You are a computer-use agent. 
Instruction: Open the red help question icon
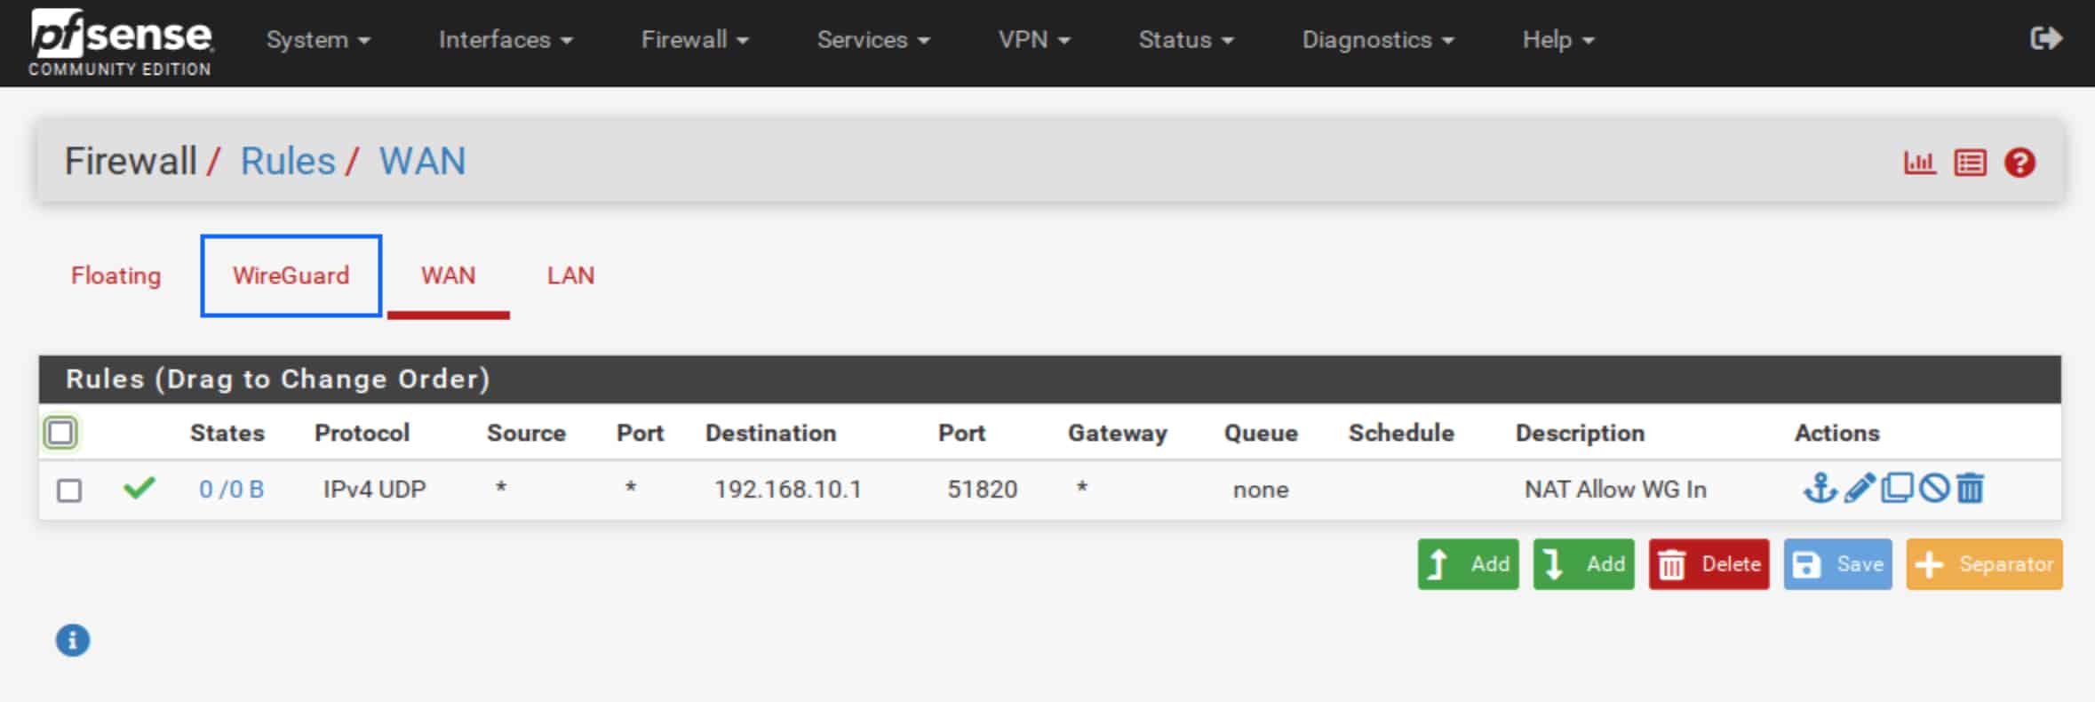[x=2019, y=163]
